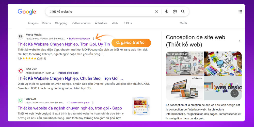The image size is (254, 127).
Task: Open colorful WEB DESIGN desk image
Action: pyautogui.click(x=223, y=63)
